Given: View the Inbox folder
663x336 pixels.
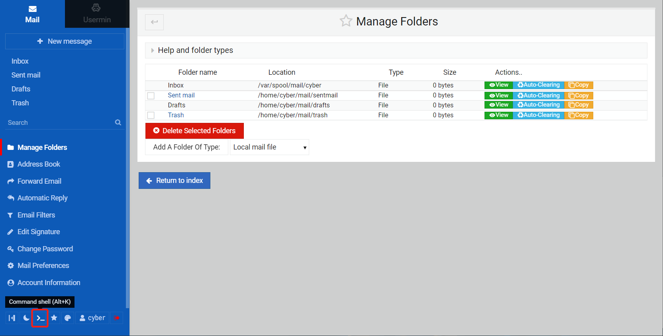Looking at the screenshot, I should point(499,85).
